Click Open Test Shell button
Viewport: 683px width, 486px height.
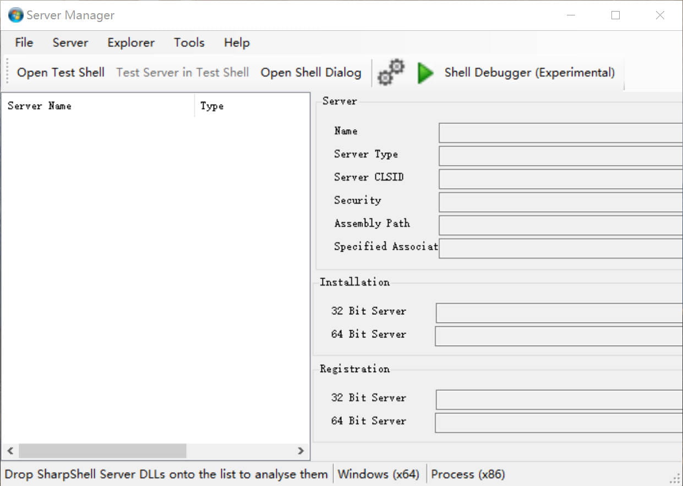(x=61, y=73)
